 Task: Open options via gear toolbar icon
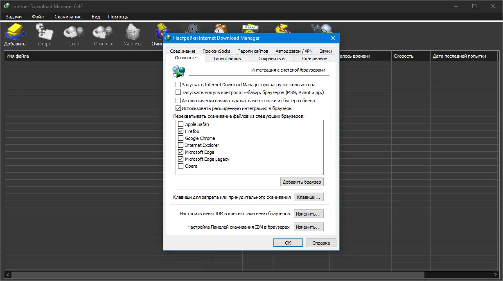192,28
